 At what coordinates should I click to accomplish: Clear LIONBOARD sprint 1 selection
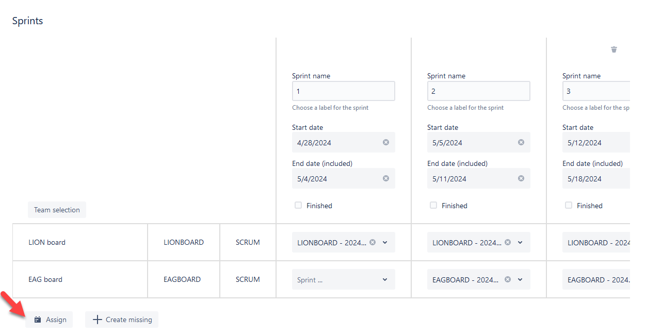pos(373,242)
